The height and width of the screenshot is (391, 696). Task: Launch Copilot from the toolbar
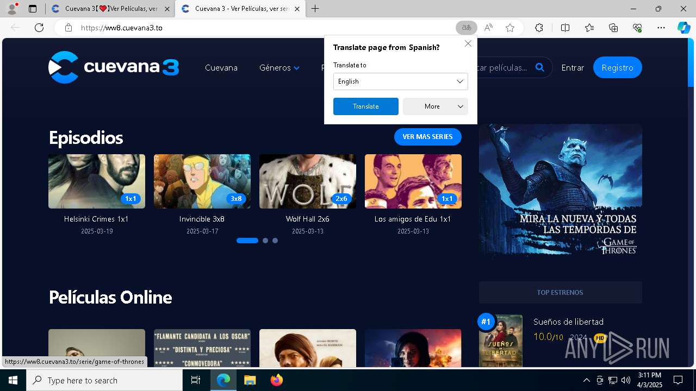click(x=683, y=28)
